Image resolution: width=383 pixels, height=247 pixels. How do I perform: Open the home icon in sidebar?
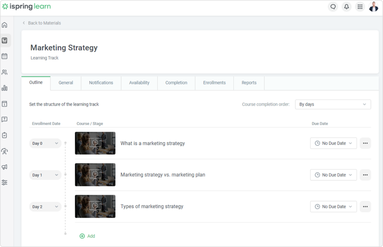click(x=5, y=25)
